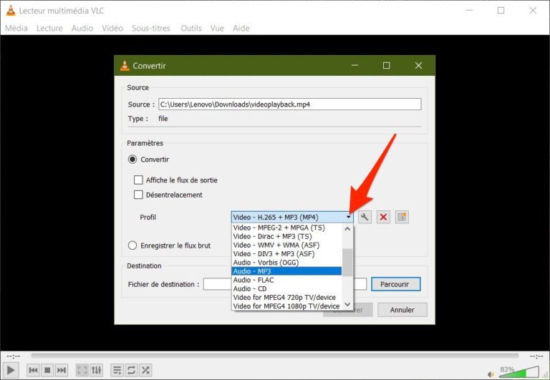Image resolution: width=550 pixels, height=380 pixels.
Task: Maximize the Convertir dialog
Action: point(386,66)
